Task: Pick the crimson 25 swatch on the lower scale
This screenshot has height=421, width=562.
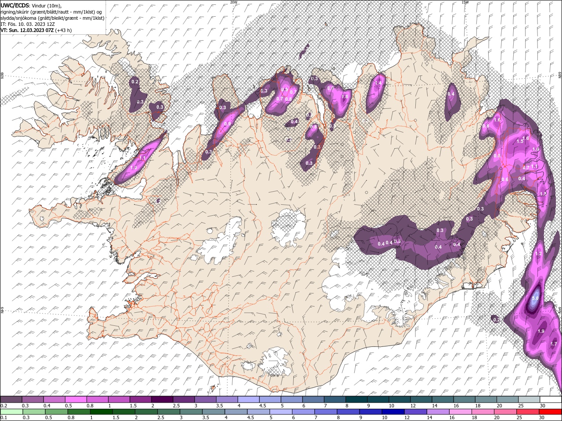Action: point(527,412)
